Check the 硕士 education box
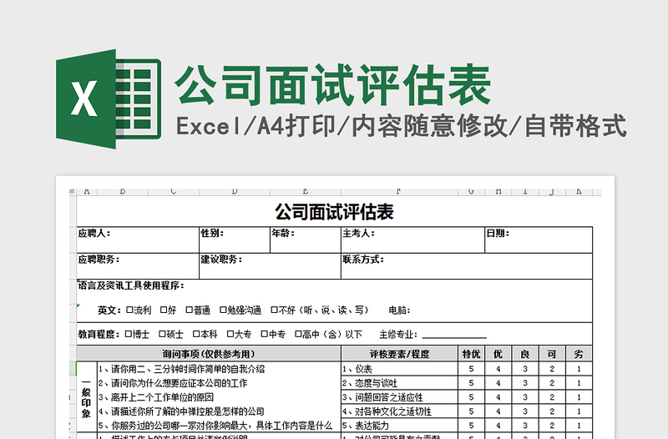This screenshot has height=439, width=668. (162, 334)
